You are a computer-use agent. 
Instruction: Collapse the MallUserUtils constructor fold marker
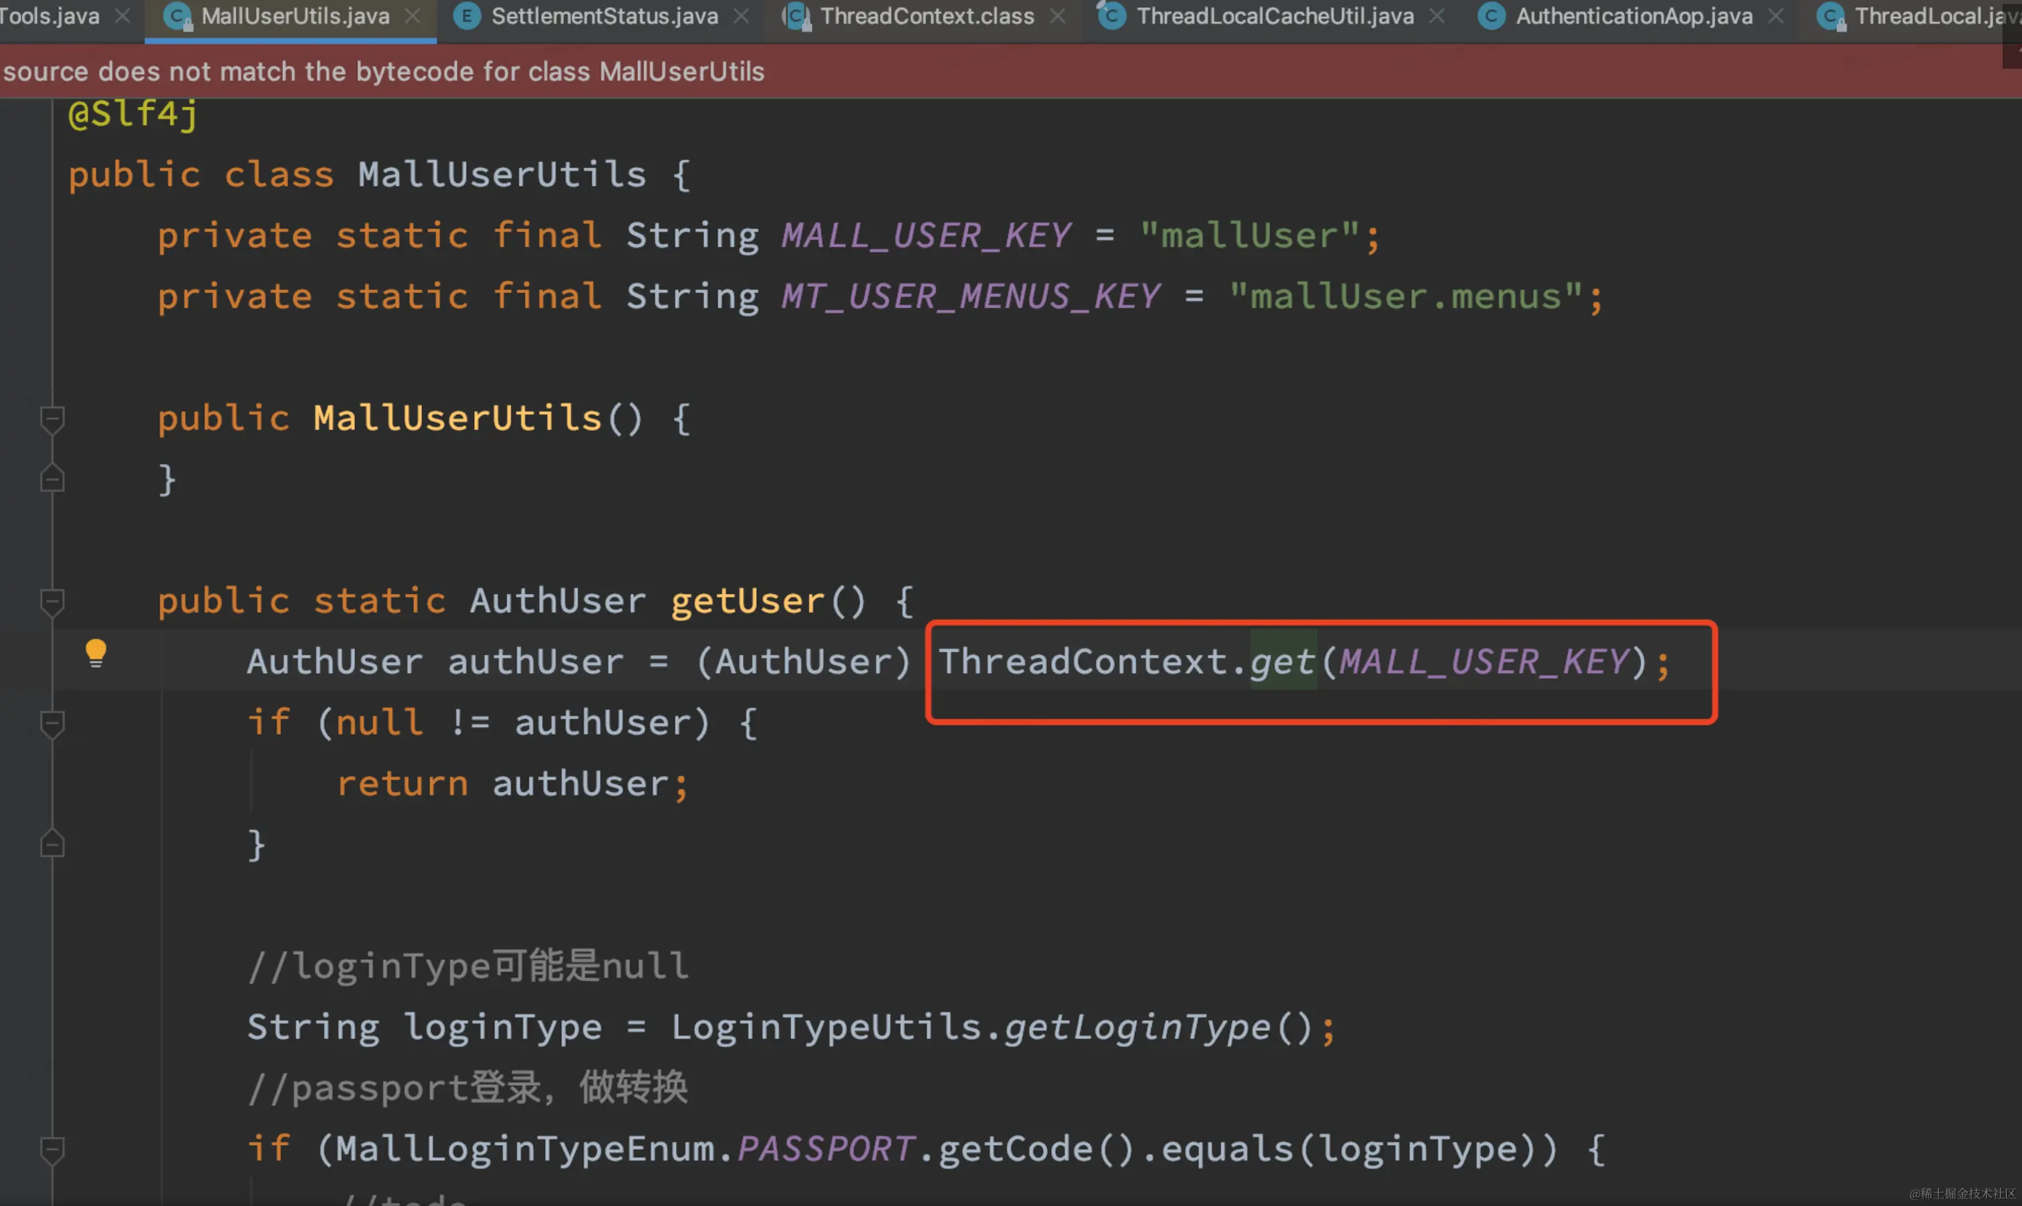[x=52, y=419]
